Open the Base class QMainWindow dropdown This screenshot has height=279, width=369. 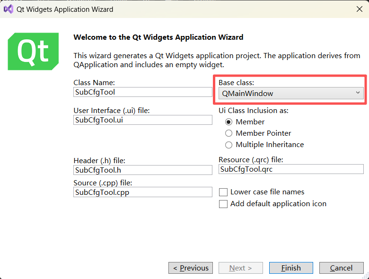(291, 93)
